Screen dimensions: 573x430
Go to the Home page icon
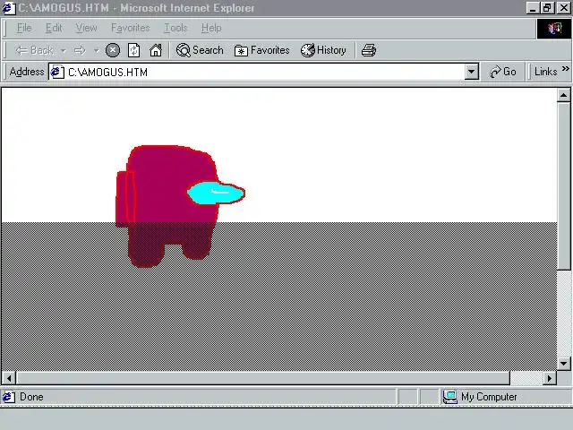156,50
